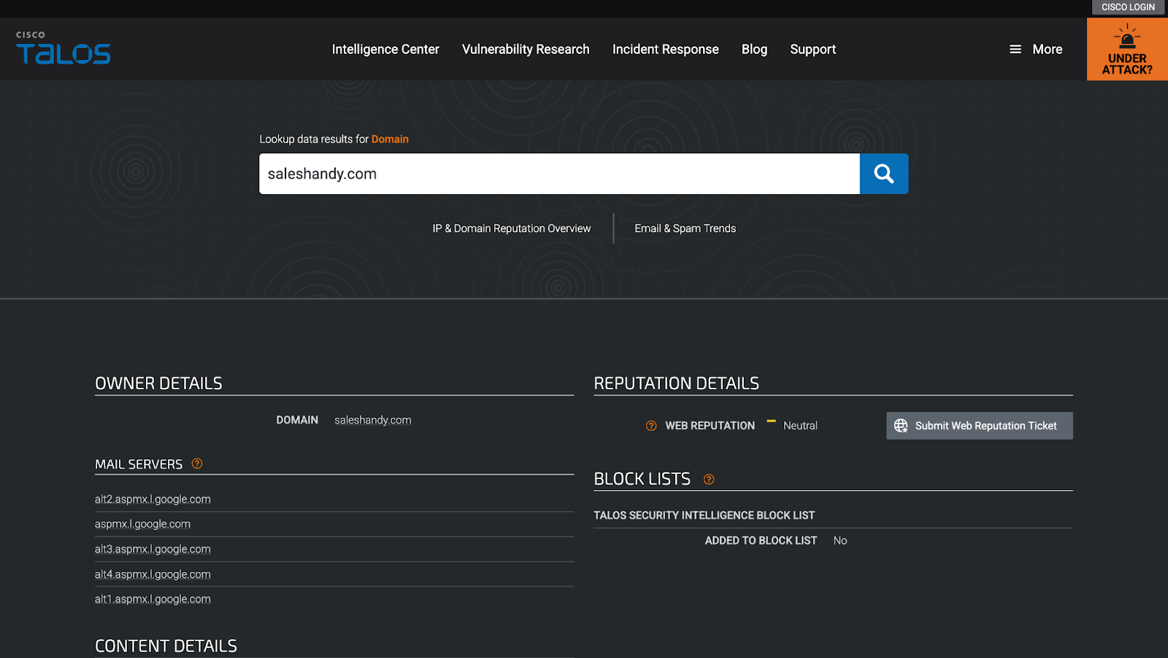Click inside the saleshandy.com search field
Viewport: 1168px width, 658px height.
pos(559,174)
